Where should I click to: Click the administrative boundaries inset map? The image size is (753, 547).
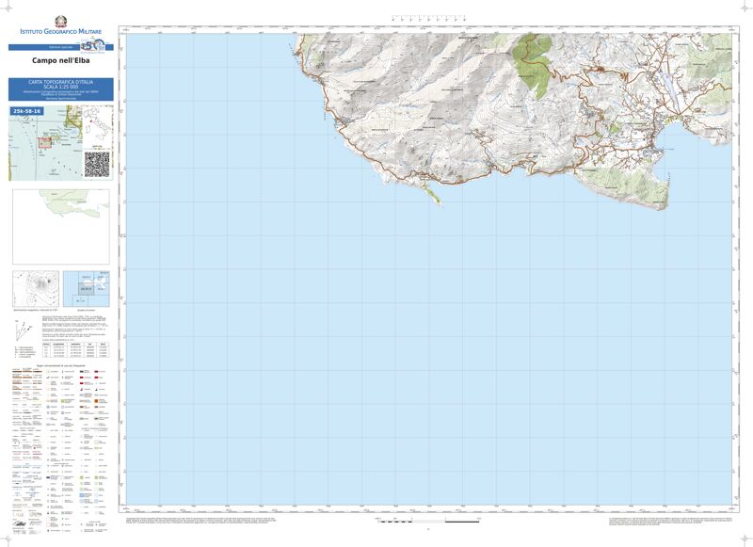tap(60, 227)
